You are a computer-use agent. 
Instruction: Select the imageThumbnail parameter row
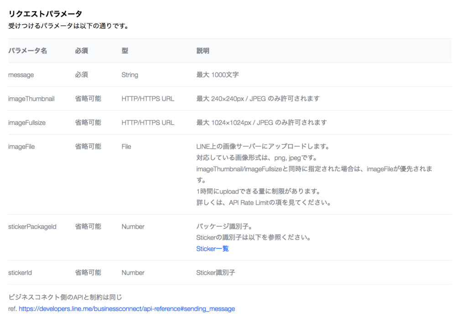[31, 98]
